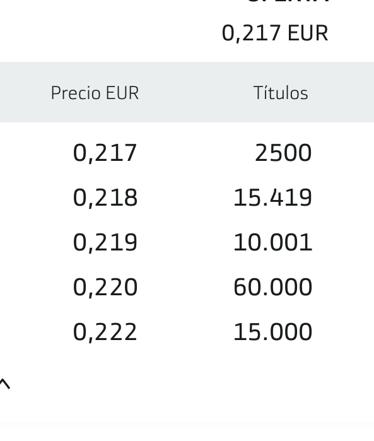Collapse section using the chevron-up arrow
The image size is (374, 441).
[x=4, y=384]
